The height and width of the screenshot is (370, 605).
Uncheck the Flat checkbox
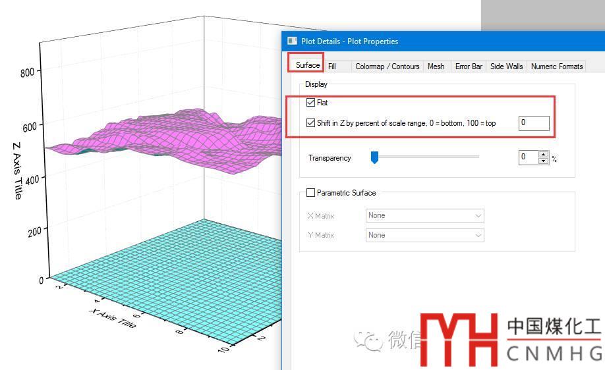point(311,103)
